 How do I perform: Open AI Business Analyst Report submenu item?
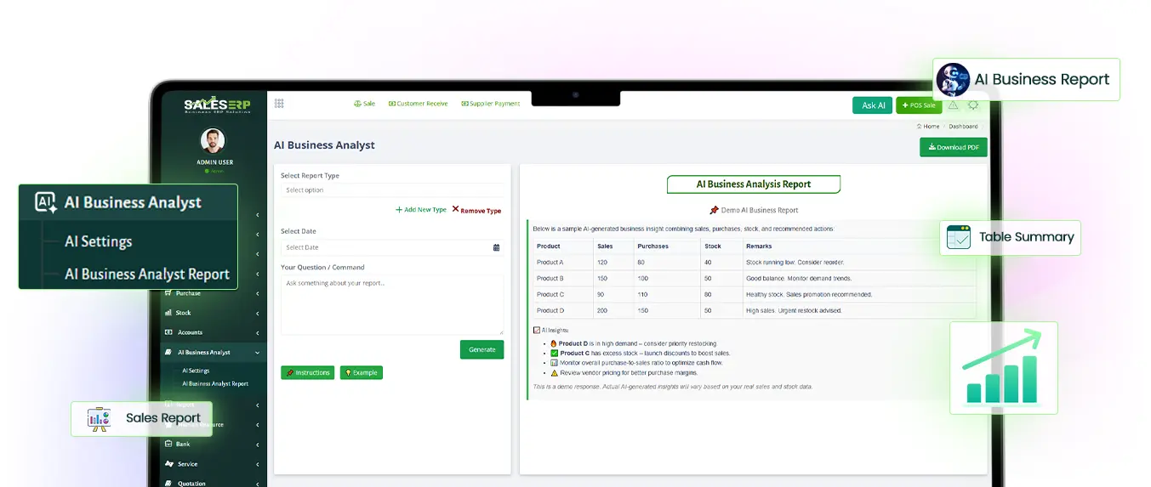[215, 383]
